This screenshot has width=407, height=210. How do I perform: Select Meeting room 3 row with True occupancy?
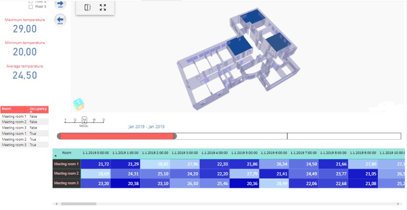click(x=24, y=145)
